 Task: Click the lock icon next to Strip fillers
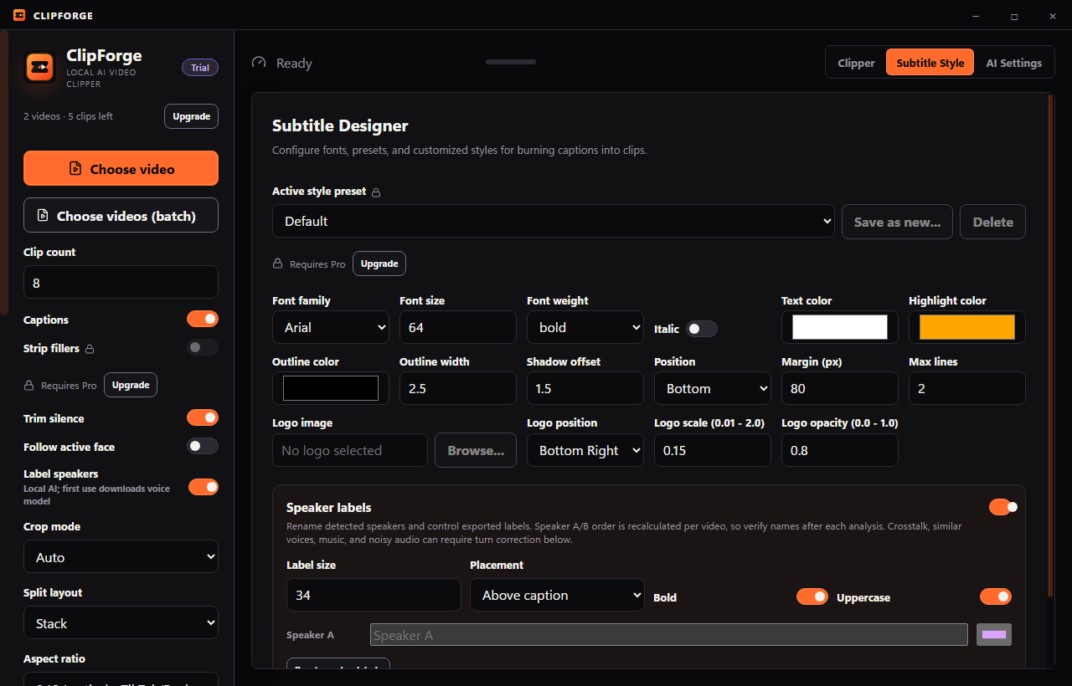coord(90,349)
